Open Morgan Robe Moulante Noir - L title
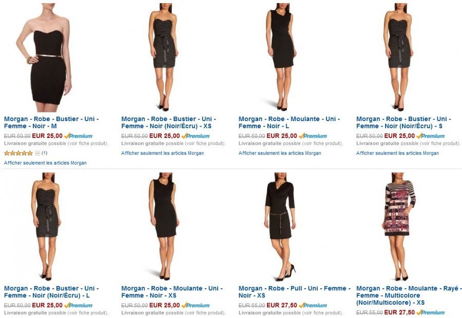Image resolution: width=462 pixels, height=318 pixels. pos(290,123)
